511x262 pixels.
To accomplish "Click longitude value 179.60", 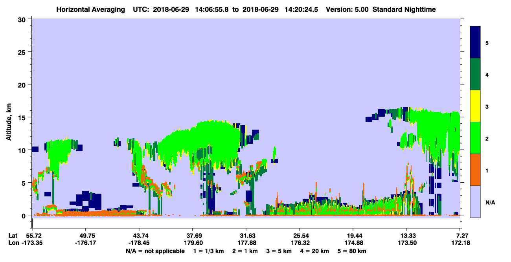I will coord(193,243).
